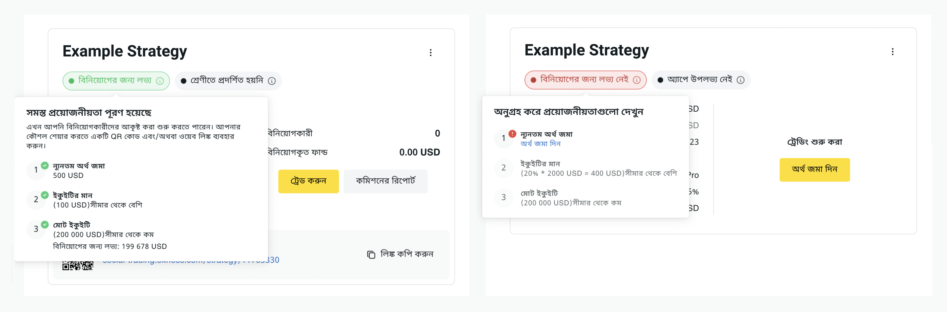Click the red warning icon on requirement 1
The width and height of the screenshot is (947, 312).
click(x=512, y=134)
